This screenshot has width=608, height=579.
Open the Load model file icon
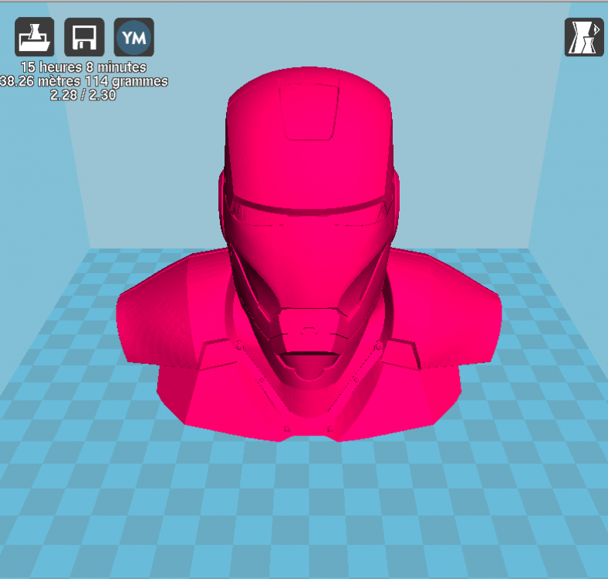pyautogui.click(x=35, y=37)
